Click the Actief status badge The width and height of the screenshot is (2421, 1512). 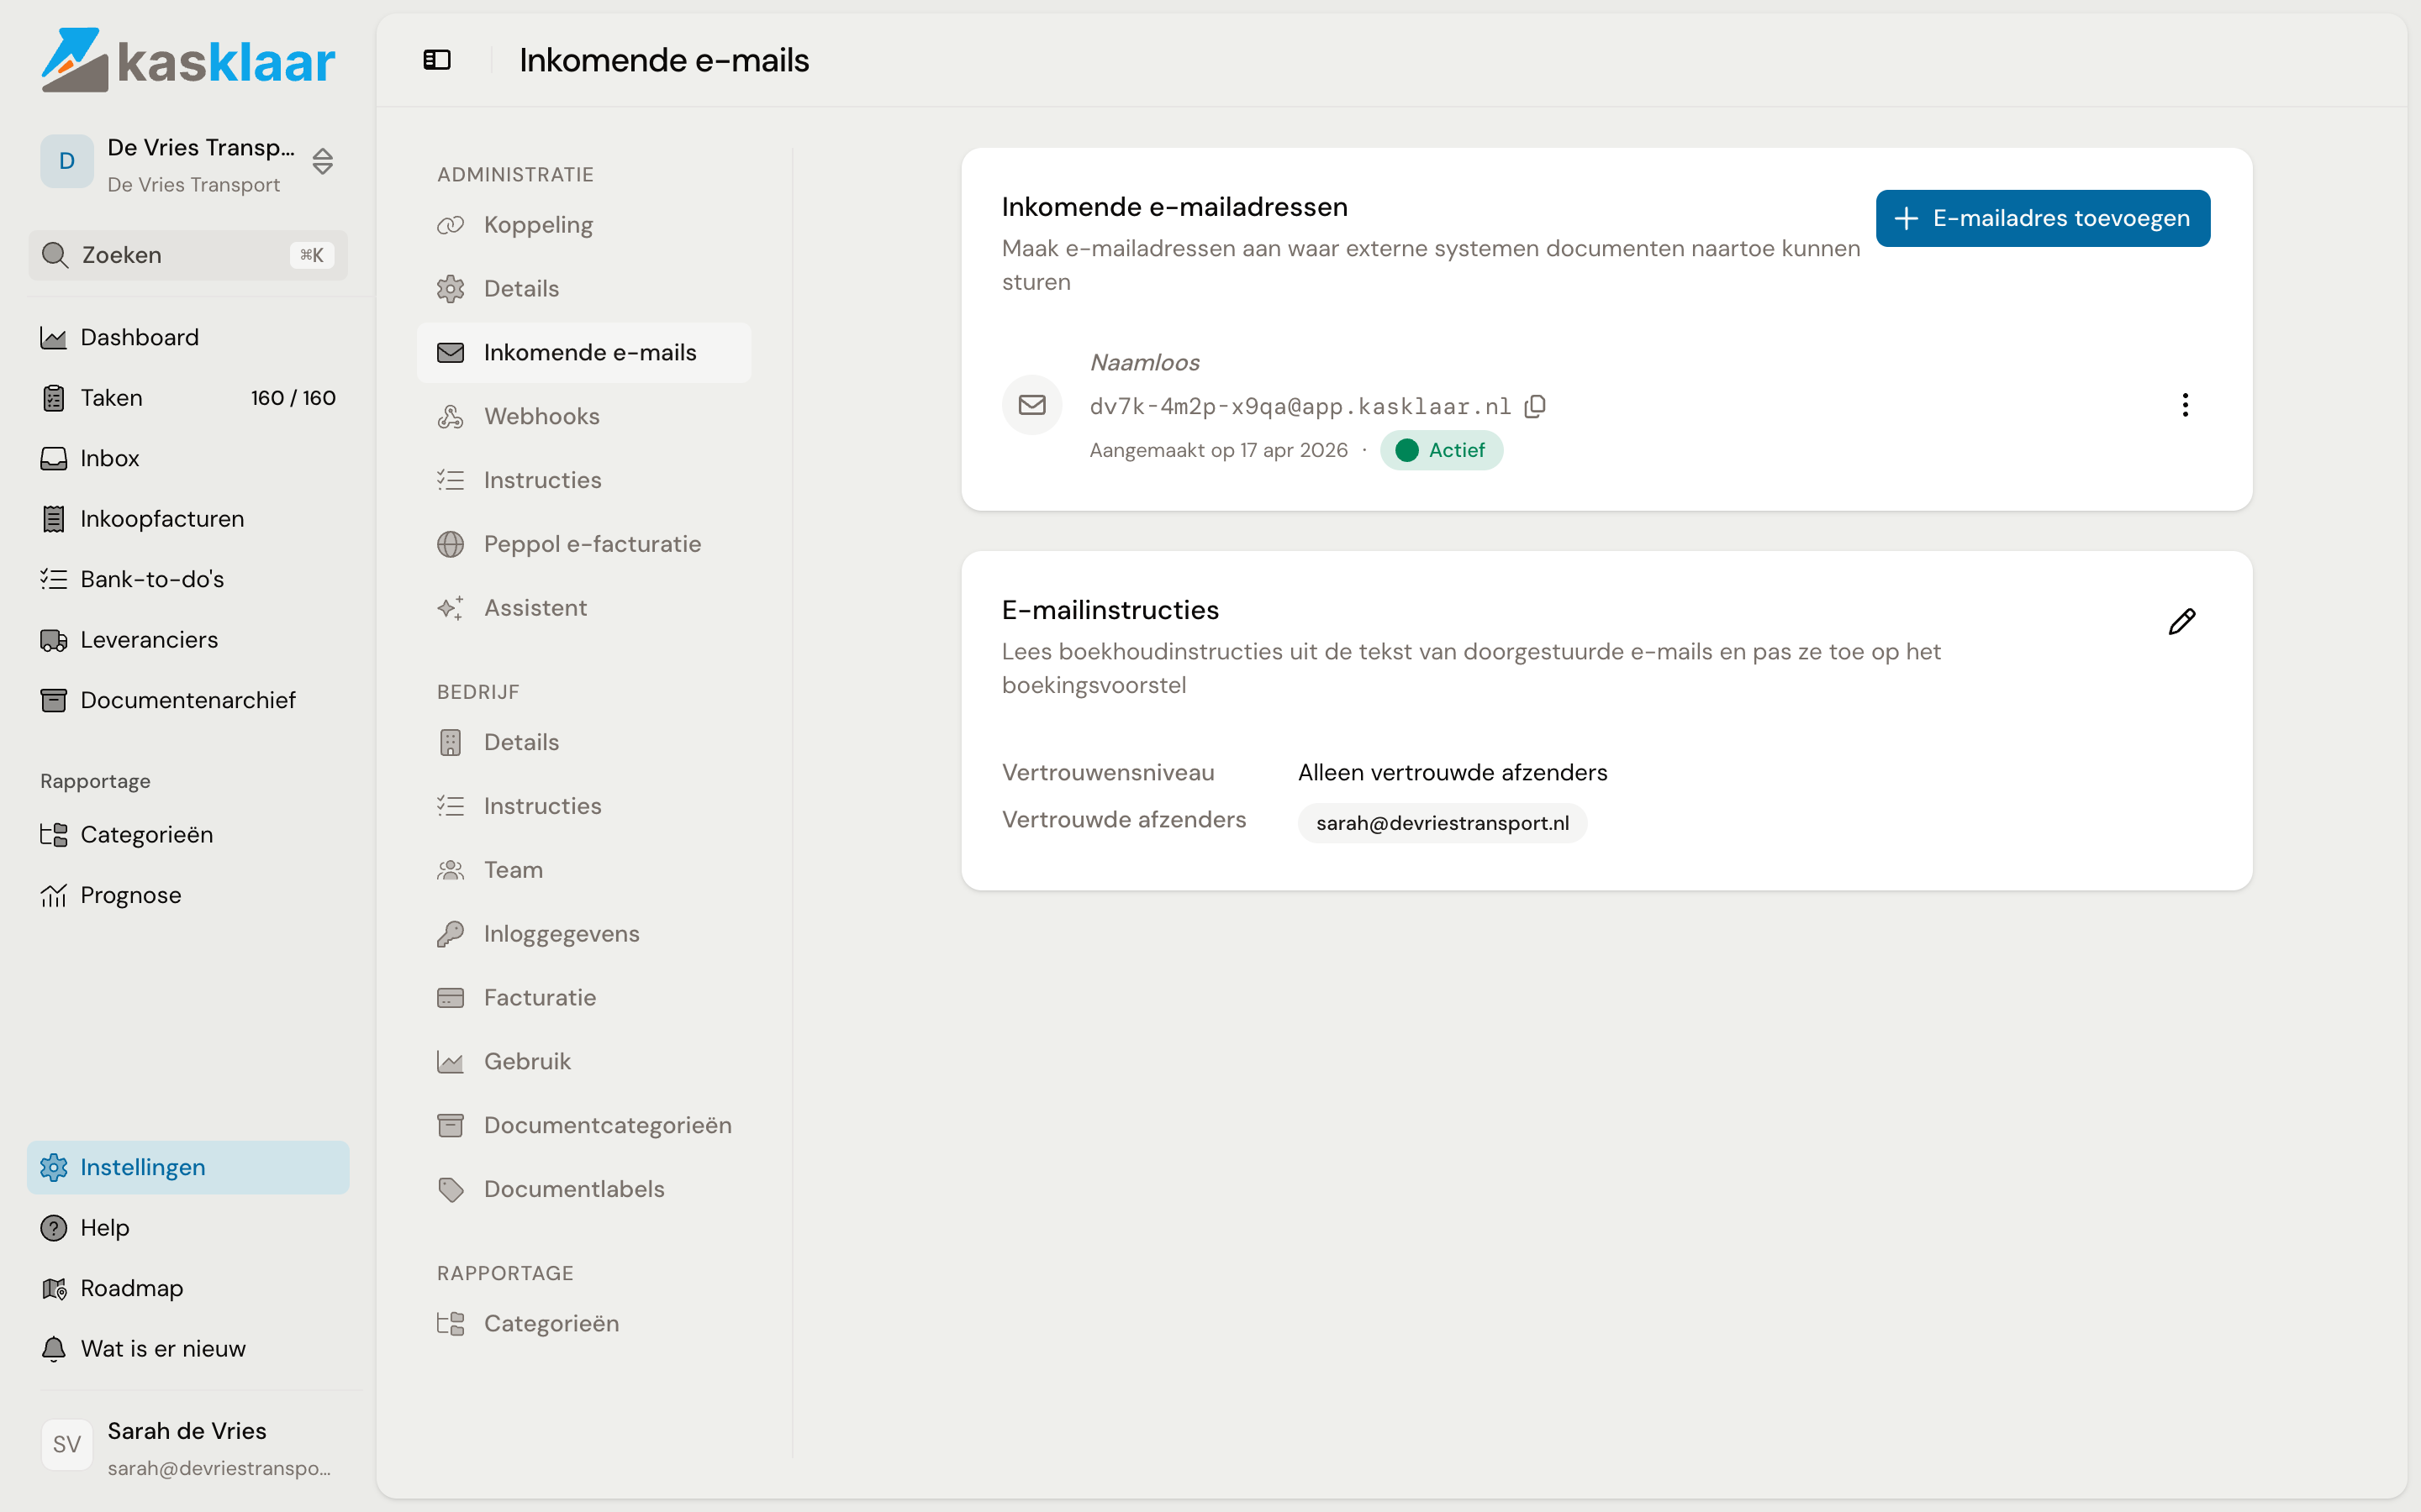[1441, 450]
